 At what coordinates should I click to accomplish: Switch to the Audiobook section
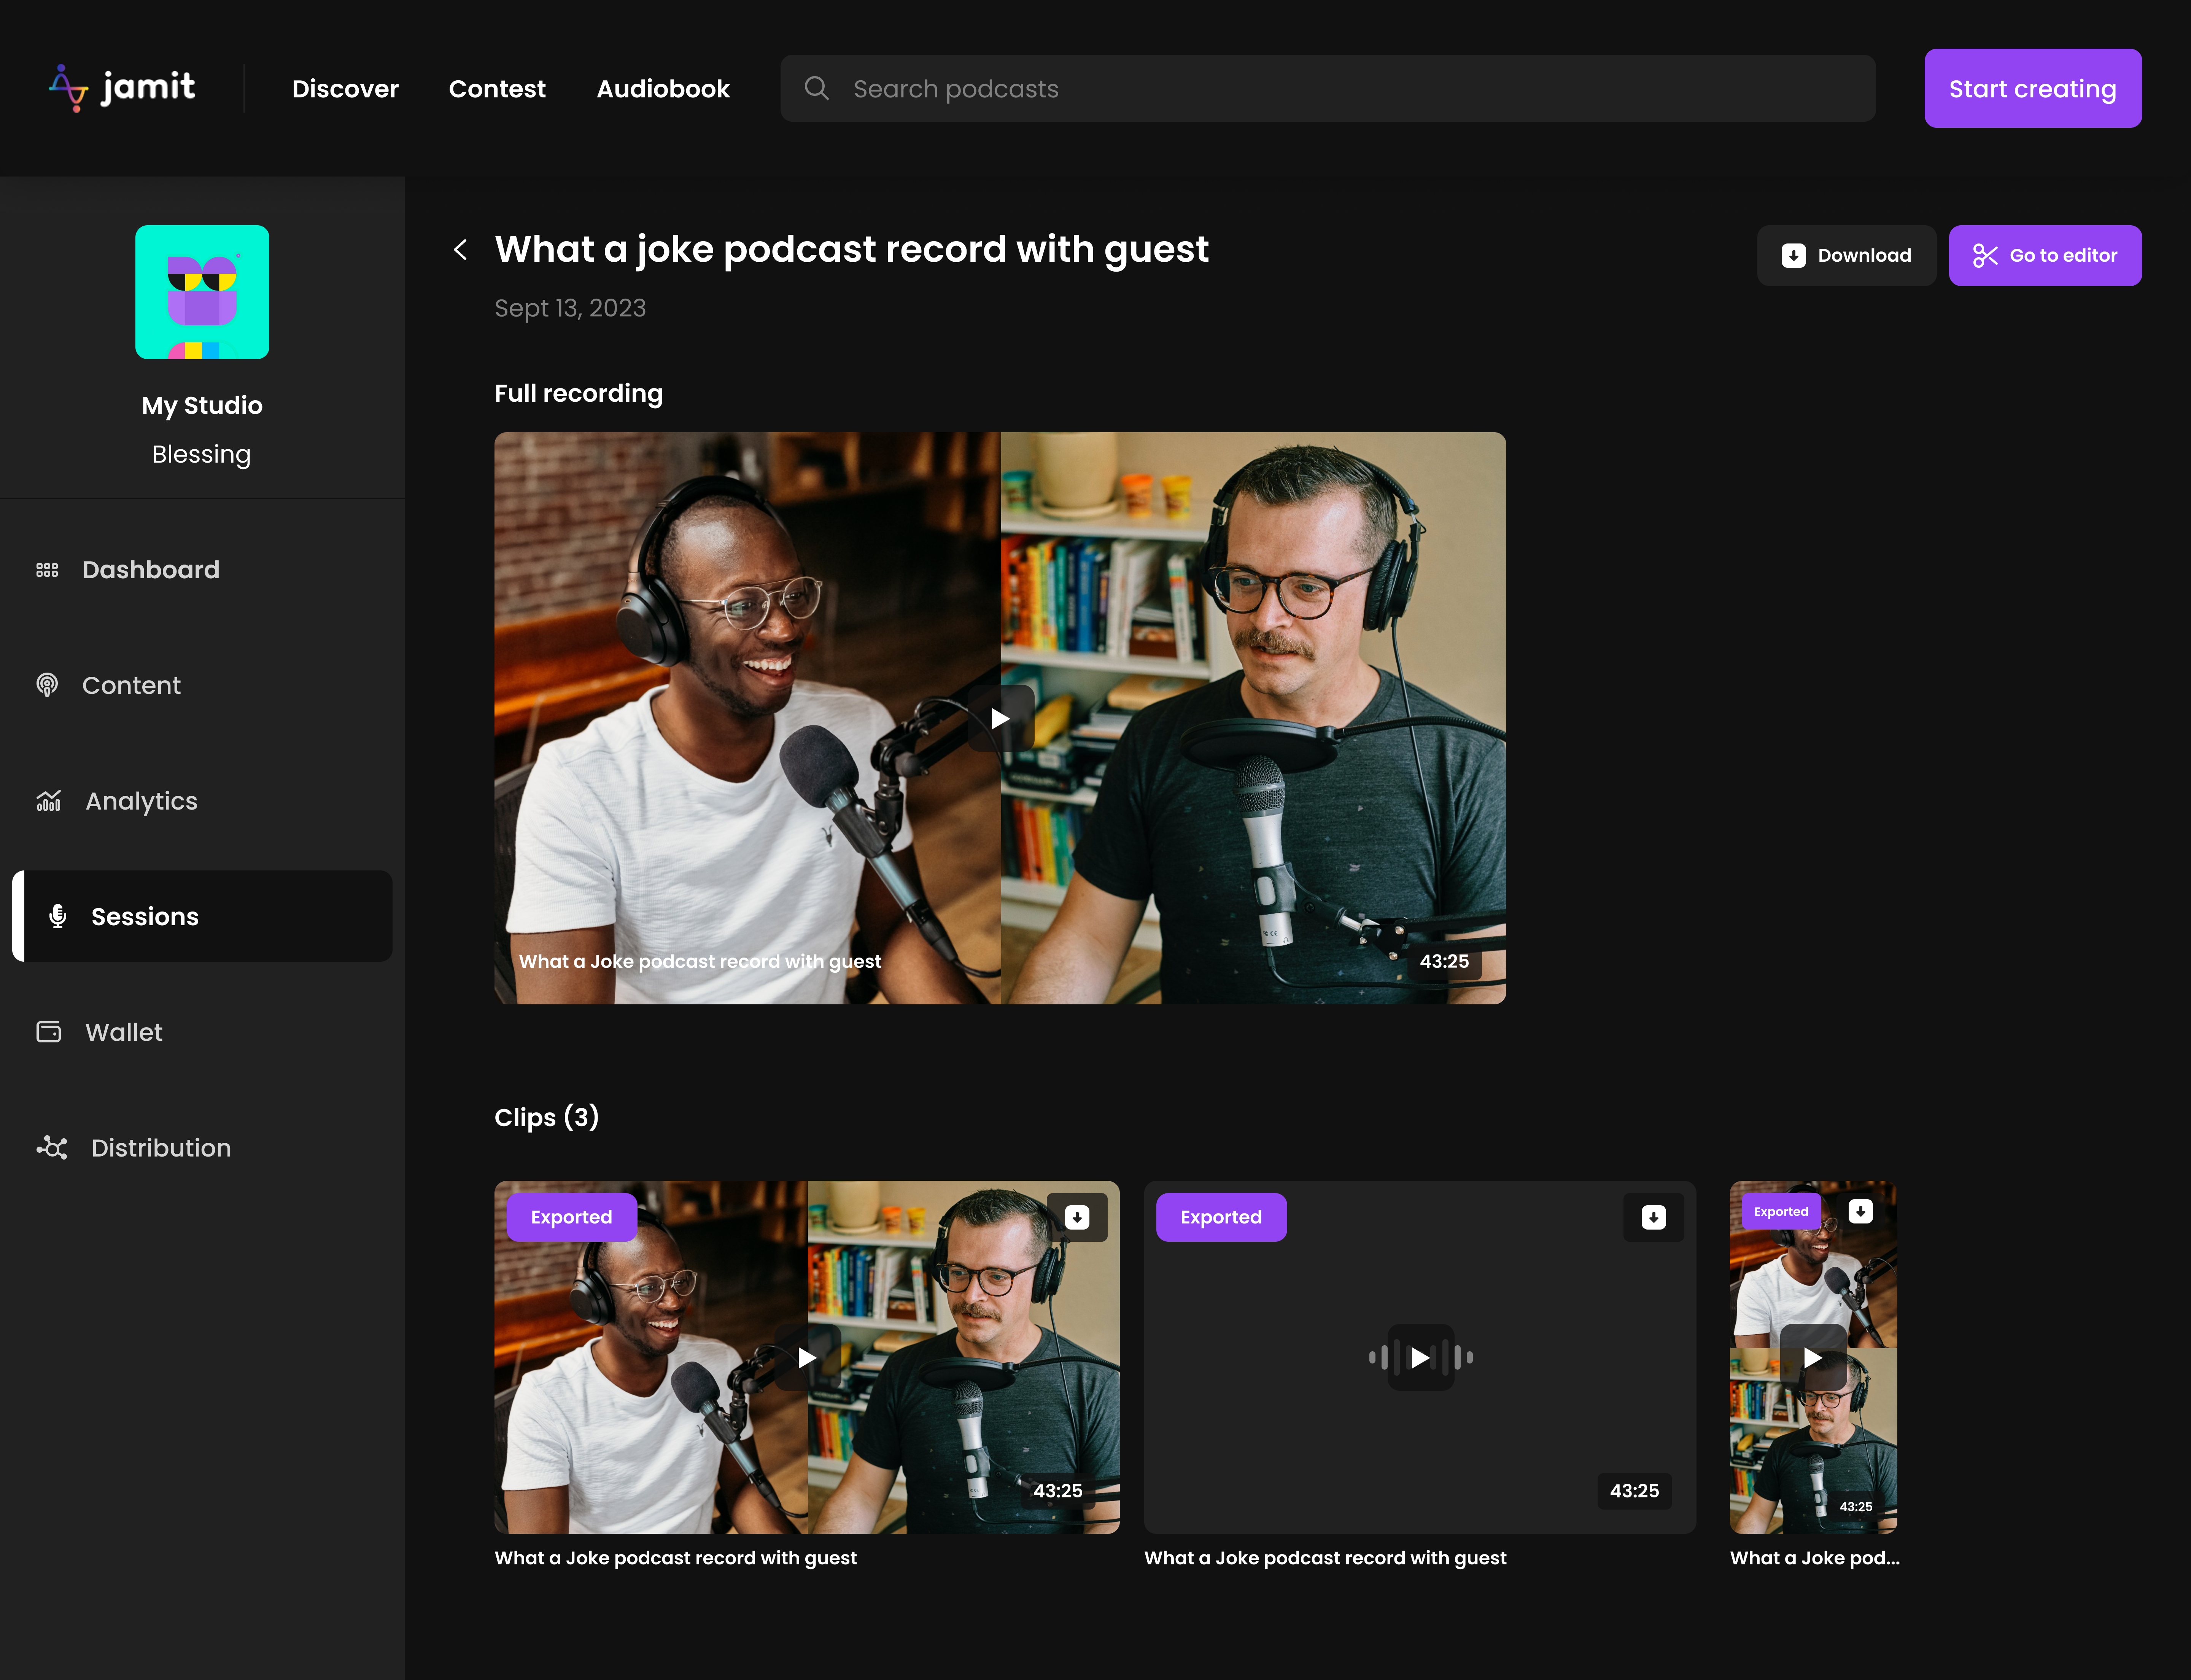(663, 88)
